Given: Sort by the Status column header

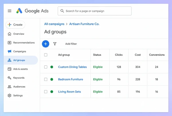Looking at the screenshot, I should 97,55.
